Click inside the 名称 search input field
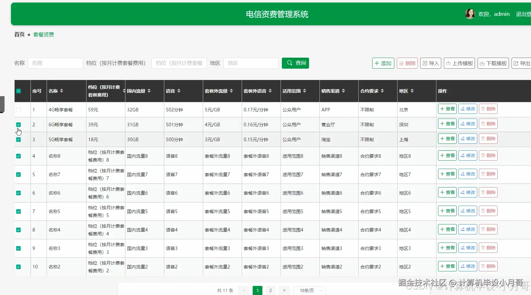 click(x=55, y=63)
